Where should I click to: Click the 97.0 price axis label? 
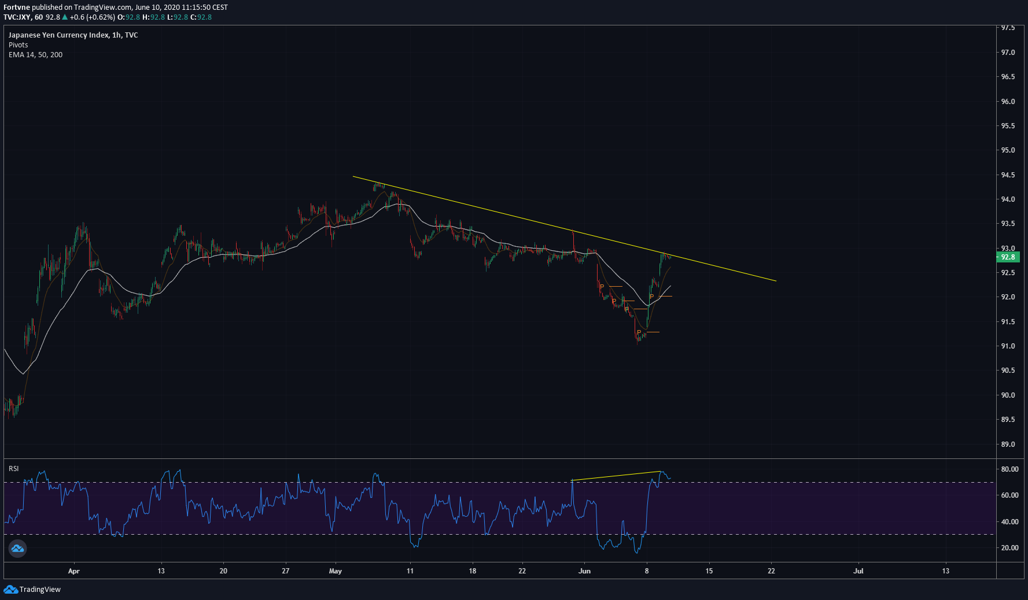click(1008, 53)
